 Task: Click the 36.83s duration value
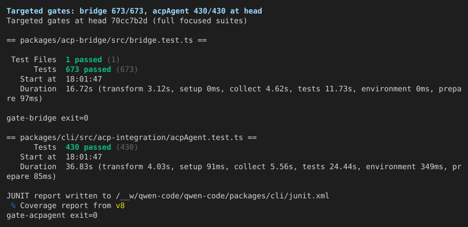pos(79,167)
